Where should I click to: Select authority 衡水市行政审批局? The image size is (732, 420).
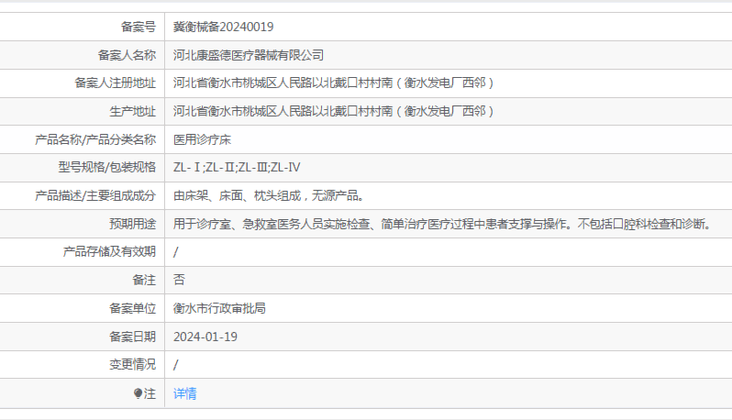219,308
